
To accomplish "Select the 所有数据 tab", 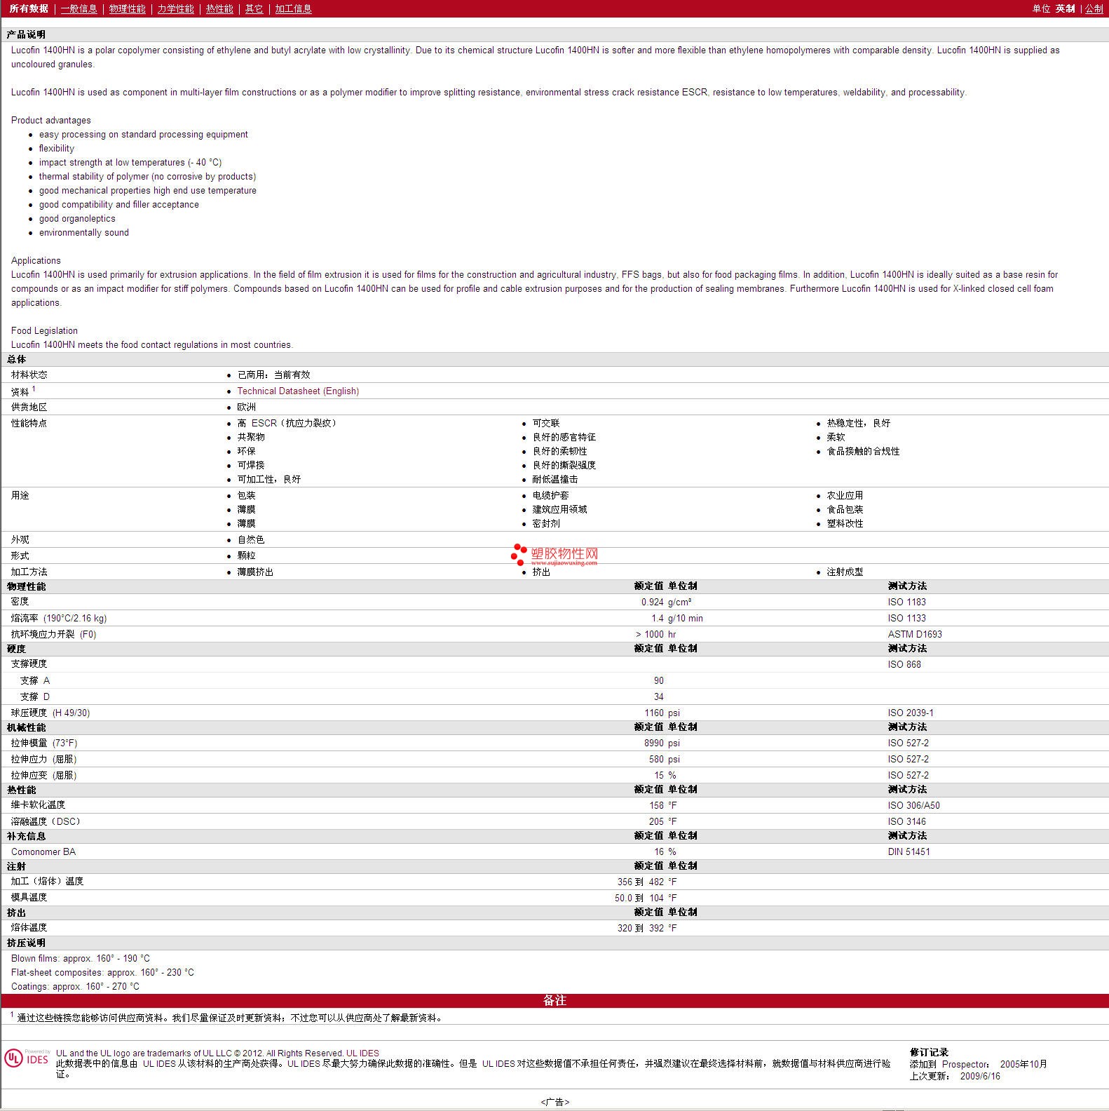I will 29,8.
